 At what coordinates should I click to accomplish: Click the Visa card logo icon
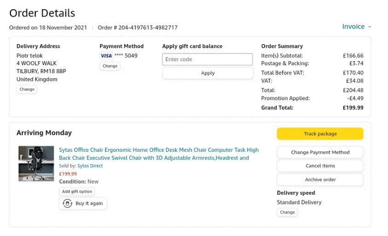coord(106,56)
